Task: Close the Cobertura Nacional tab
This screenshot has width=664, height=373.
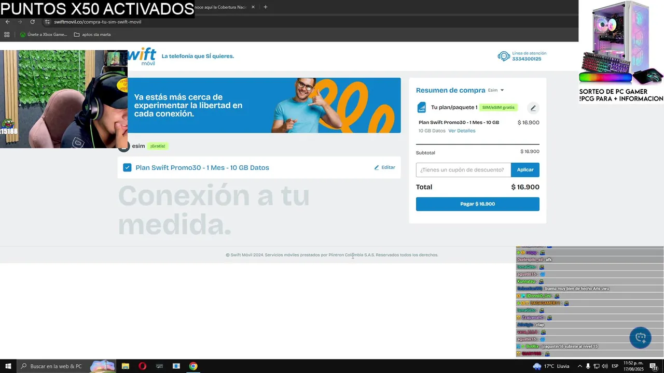Action: (253, 7)
